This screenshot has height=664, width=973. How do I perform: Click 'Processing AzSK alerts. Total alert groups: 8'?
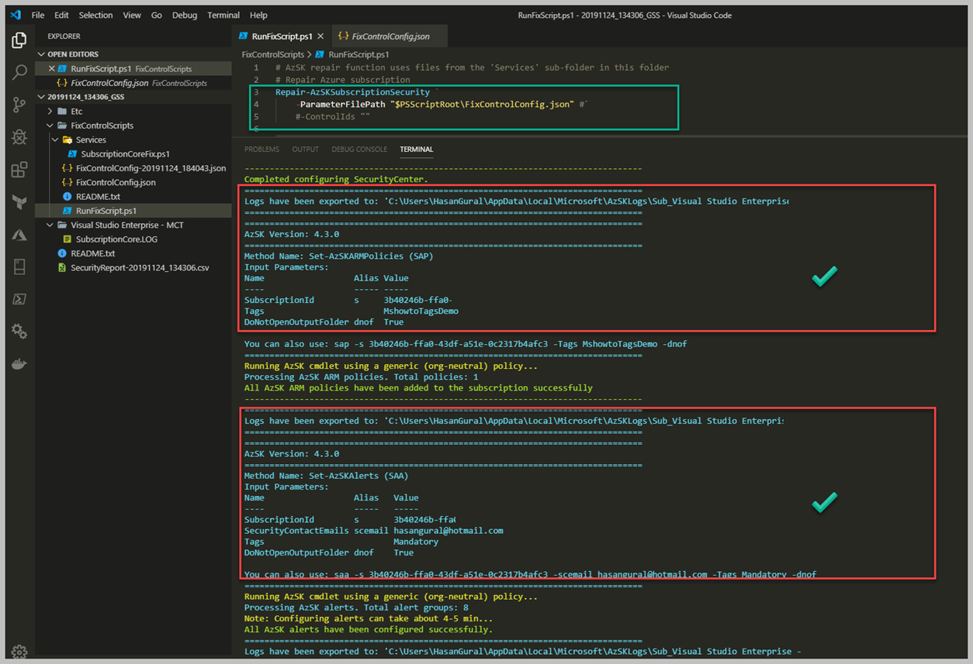(356, 607)
